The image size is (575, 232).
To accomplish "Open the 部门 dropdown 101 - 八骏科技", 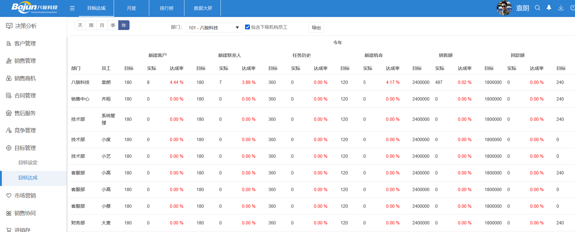I will pos(214,28).
